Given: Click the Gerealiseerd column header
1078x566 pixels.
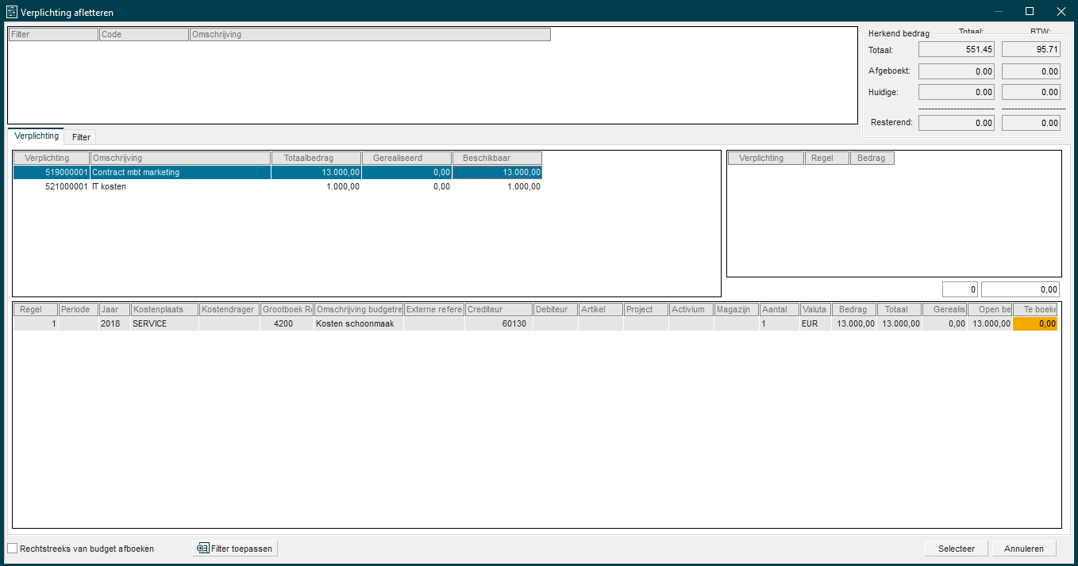Looking at the screenshot, I should (x=406, y=159).
